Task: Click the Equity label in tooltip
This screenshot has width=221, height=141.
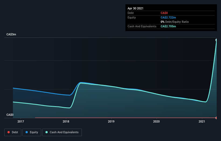Action: 132,17
